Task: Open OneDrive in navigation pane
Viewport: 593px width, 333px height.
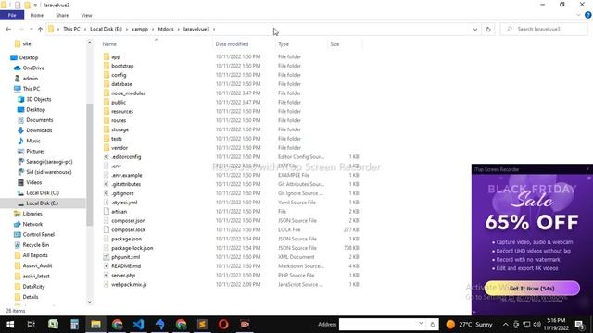Action: 33,68
